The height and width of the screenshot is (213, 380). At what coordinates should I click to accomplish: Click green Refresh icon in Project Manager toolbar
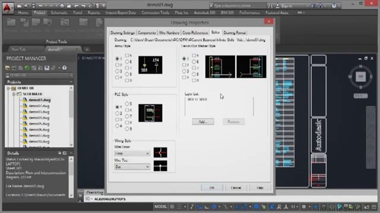27,68
